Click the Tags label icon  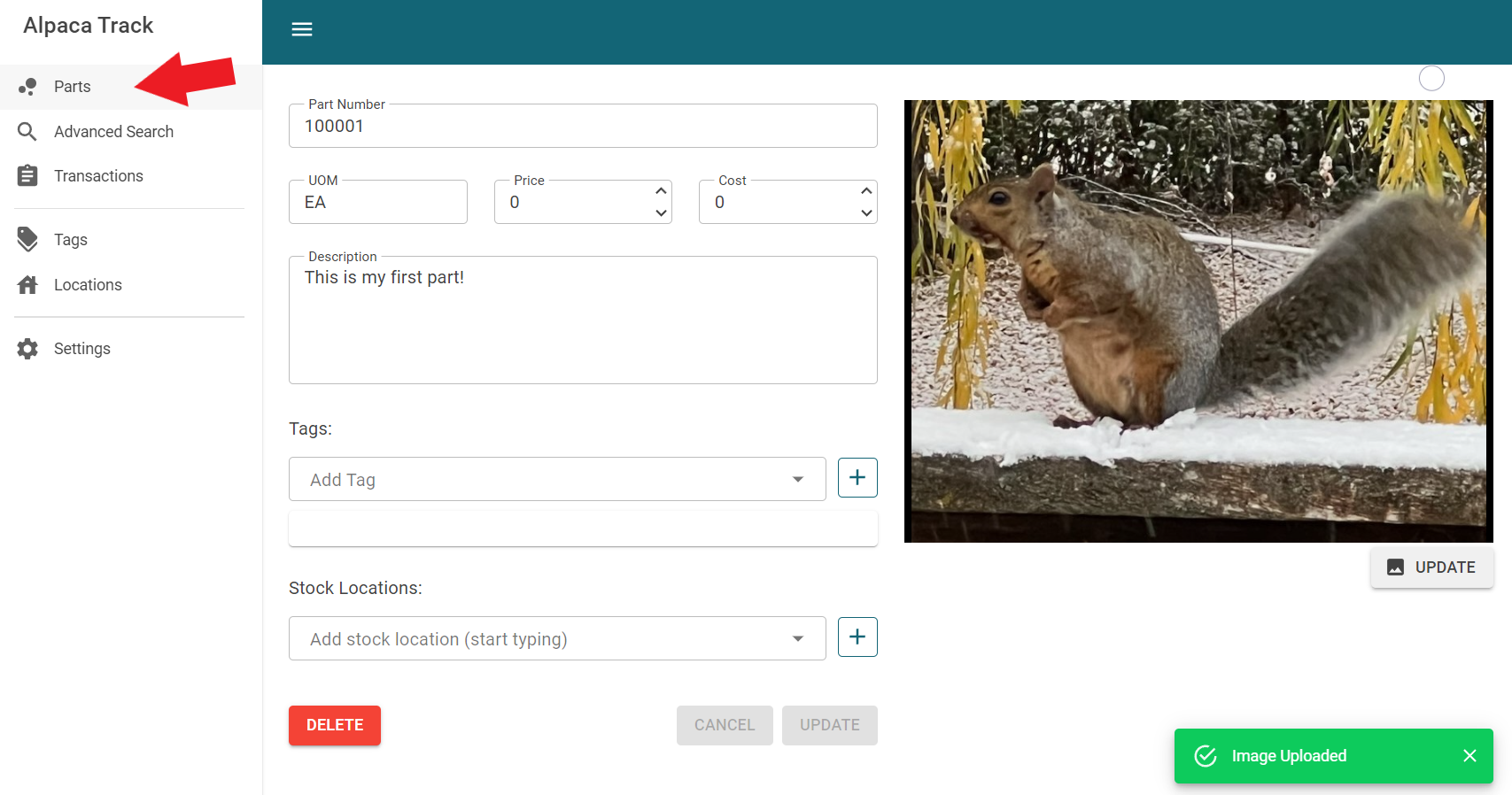(x=27, y=240)
